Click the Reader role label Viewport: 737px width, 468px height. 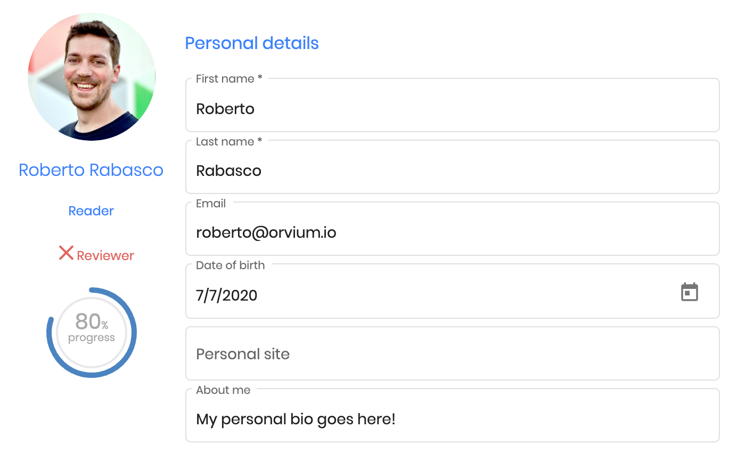tap(91, 211)
